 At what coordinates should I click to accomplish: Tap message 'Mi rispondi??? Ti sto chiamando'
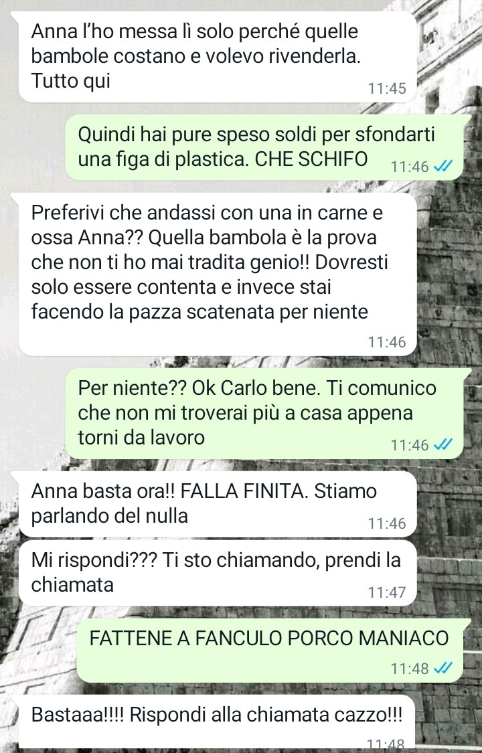(218, 573)
